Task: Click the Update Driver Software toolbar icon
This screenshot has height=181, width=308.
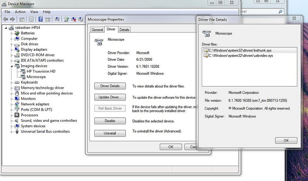Action: [x=67, y=19]
